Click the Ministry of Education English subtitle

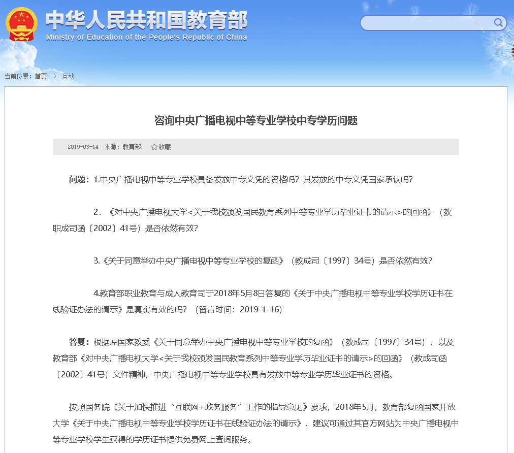click(x=146, y=38)
